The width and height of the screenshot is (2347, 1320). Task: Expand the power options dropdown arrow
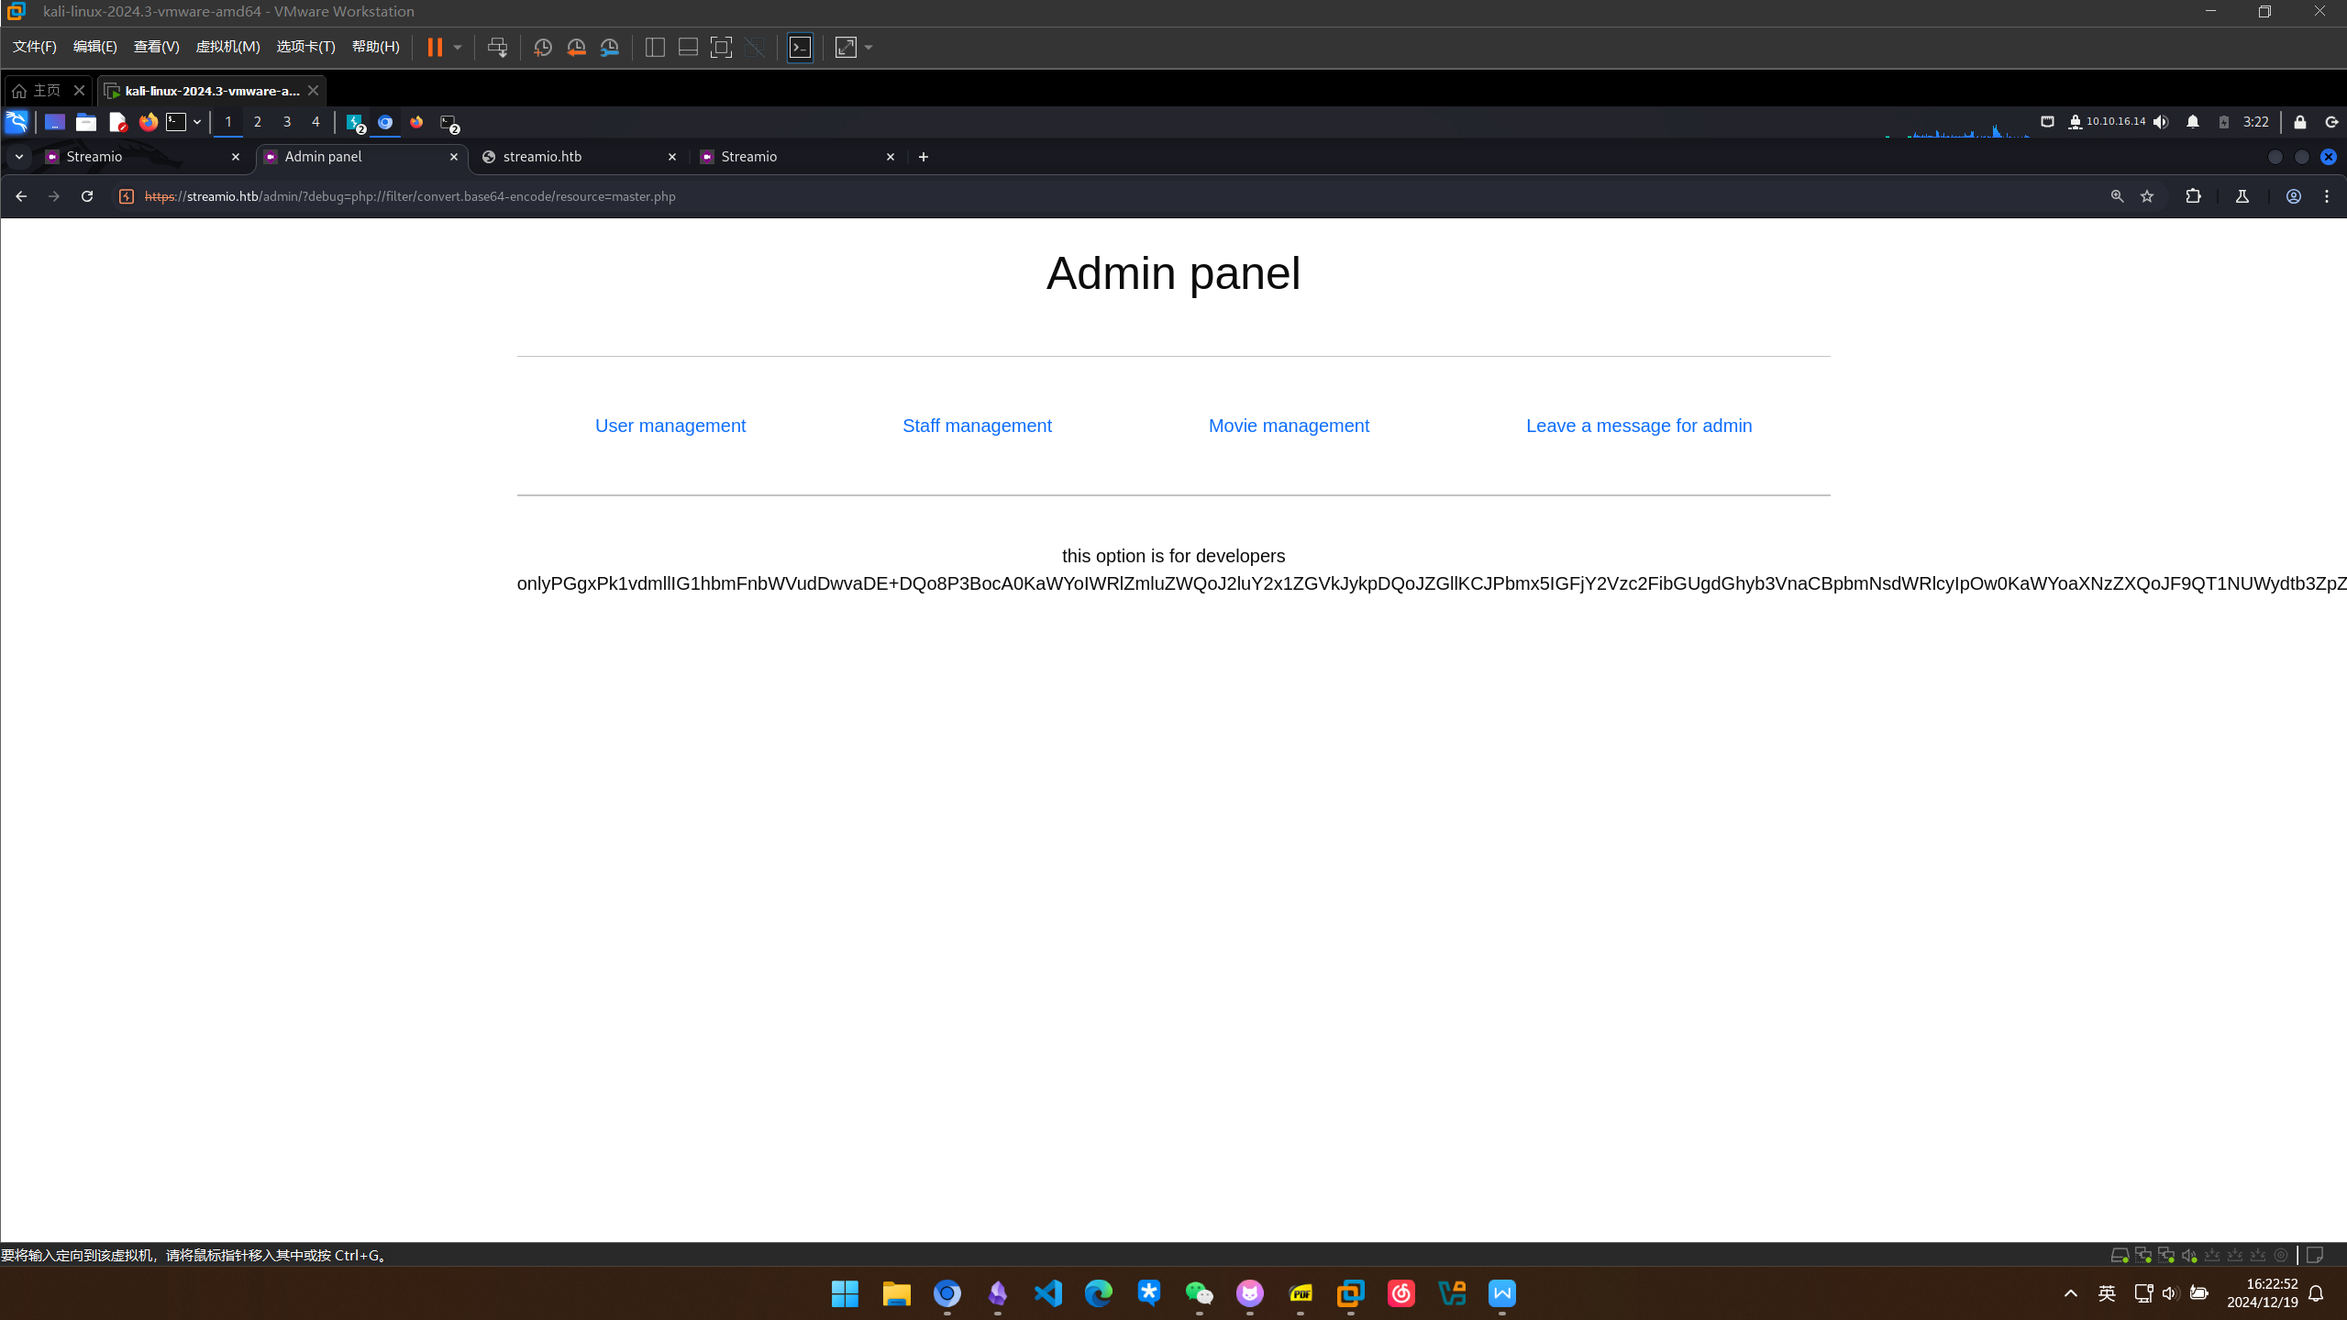[457, 48]
